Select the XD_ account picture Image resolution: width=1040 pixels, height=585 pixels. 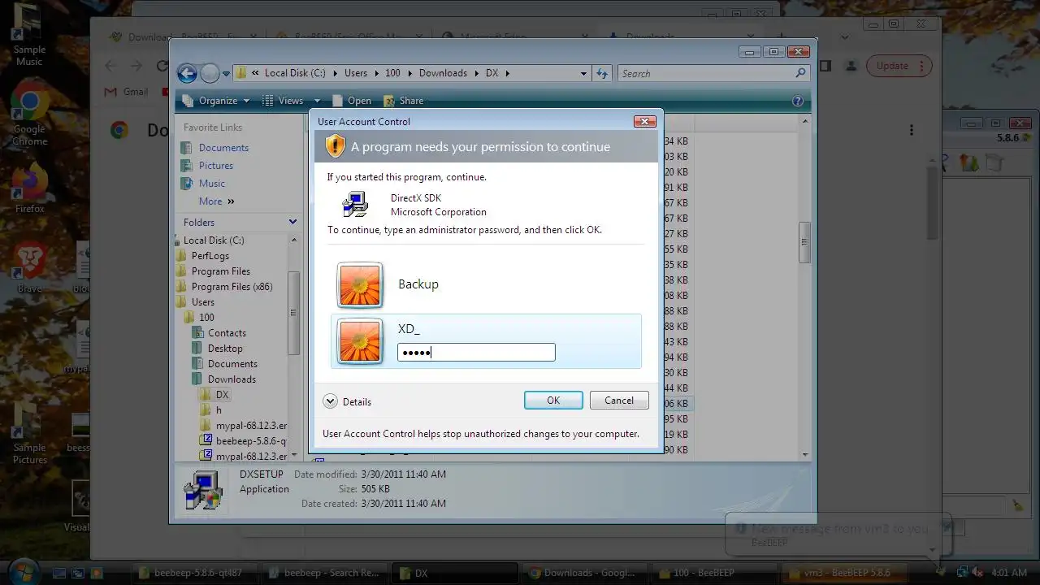(360, 341)
